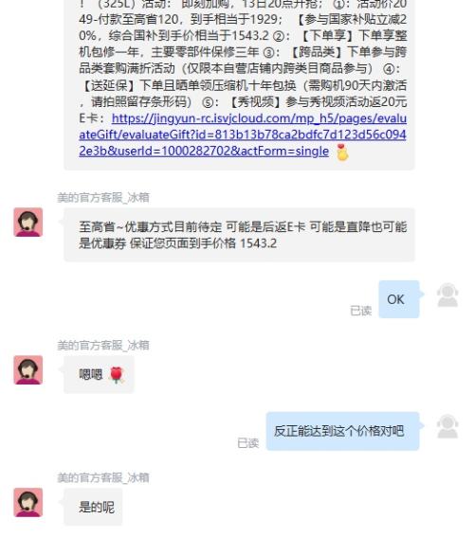Open the jingyun-rc.isvjcloud.com evaluateGift link

coord(243,134)
